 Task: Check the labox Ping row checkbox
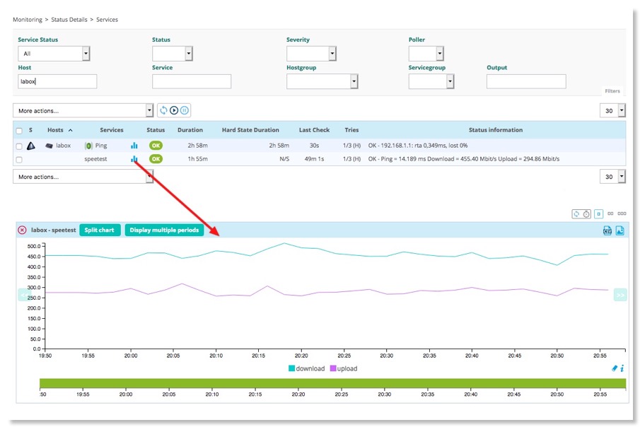tap(19, 146)
